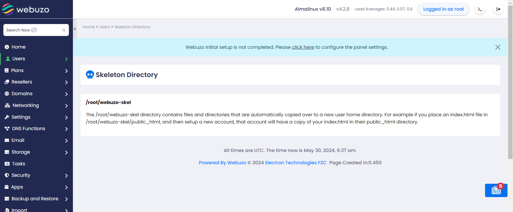Click the 'click here' setup link

coord(303,47)
